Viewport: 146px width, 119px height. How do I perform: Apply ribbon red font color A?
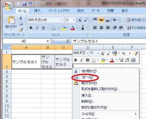tap(73, 28)
